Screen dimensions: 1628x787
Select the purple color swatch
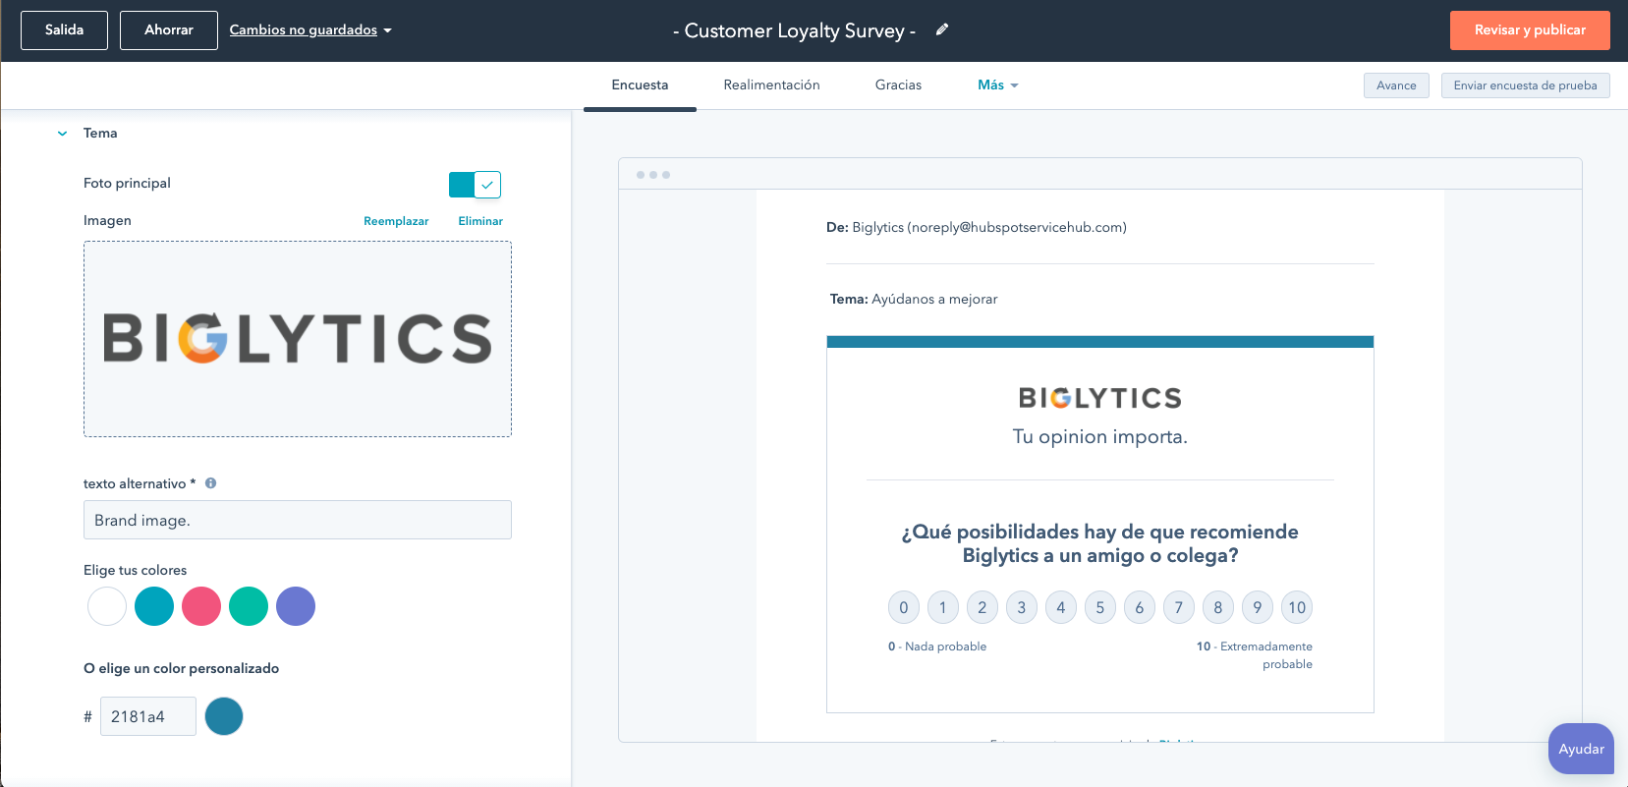296,606
